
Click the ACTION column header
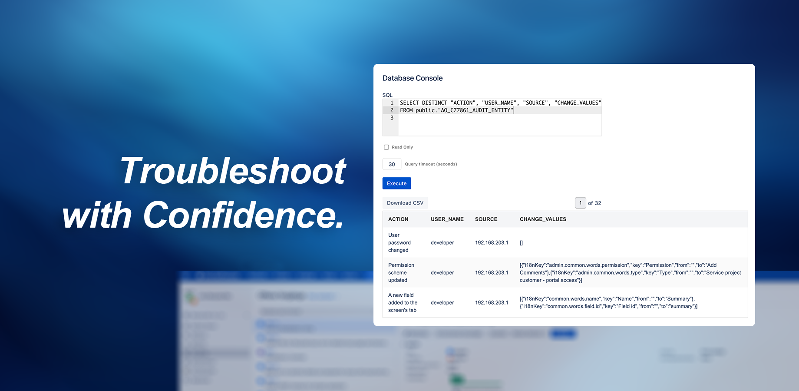pyautogui.click(x=398, y=219)
